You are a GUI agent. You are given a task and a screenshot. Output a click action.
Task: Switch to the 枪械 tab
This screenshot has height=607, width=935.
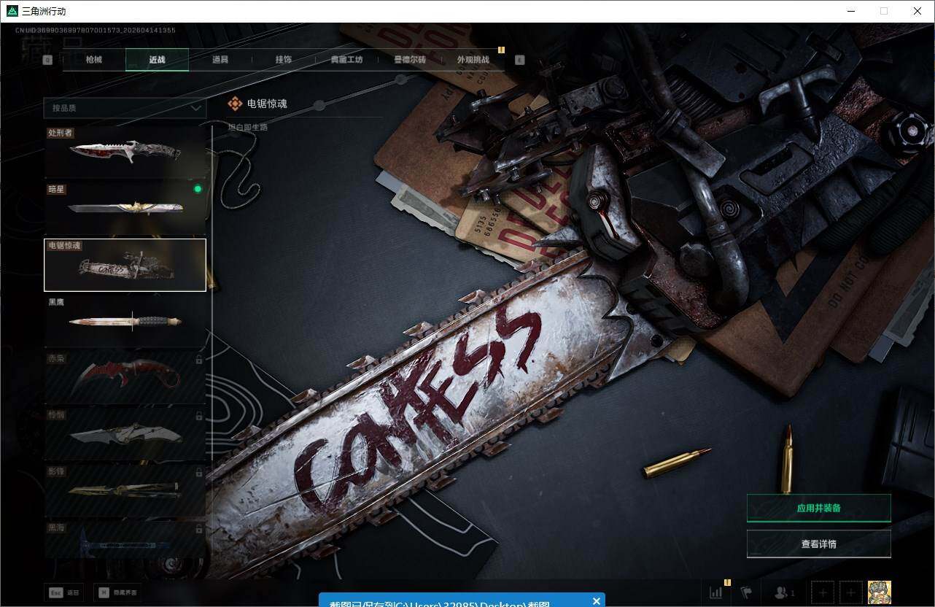pos(94,60)
